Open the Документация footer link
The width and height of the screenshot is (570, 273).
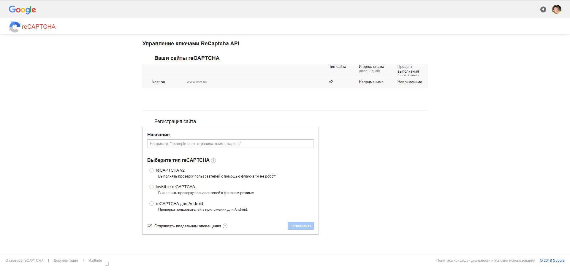[66, 261]
